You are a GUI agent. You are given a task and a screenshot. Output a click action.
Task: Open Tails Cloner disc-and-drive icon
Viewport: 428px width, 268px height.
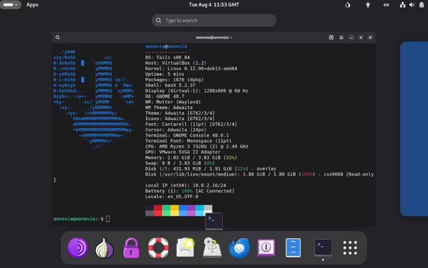point(212,248)
